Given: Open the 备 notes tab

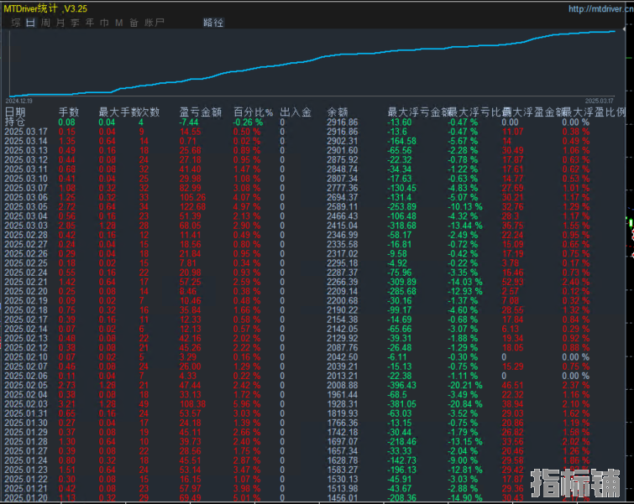Looking at the screenshot, I should click(x=134, y=23).
